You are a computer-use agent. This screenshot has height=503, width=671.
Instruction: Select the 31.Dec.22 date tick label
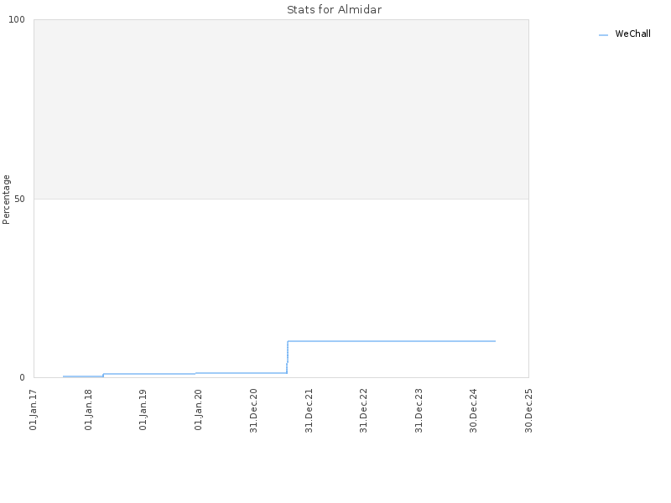(x=364, y=410)
